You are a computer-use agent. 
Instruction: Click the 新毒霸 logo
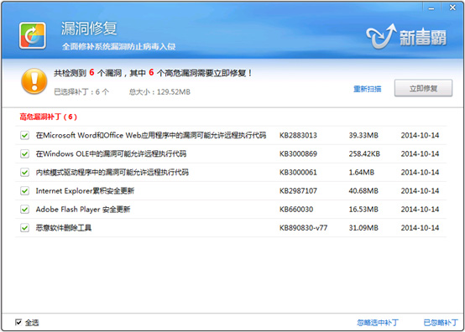tap(406, 37)
